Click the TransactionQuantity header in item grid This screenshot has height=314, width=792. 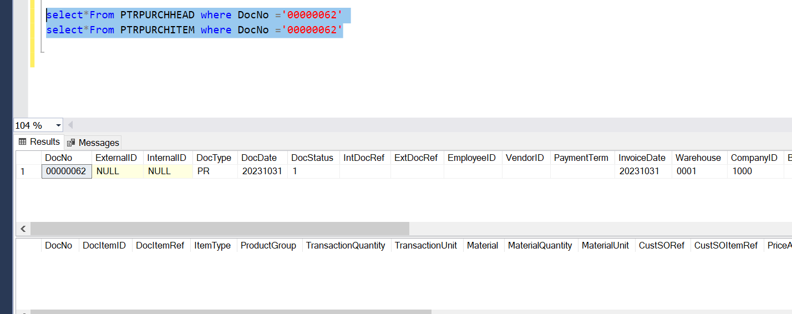pyautogui.click(x=346, y=245)
